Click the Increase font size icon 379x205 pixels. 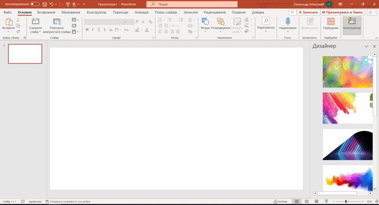coord(137,22)
